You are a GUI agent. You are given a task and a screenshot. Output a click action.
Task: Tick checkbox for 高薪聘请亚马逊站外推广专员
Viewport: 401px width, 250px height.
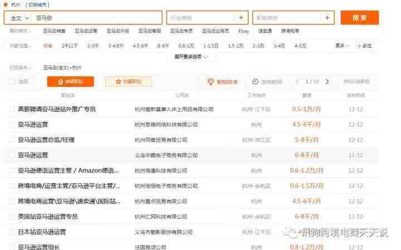pos(12,109)
